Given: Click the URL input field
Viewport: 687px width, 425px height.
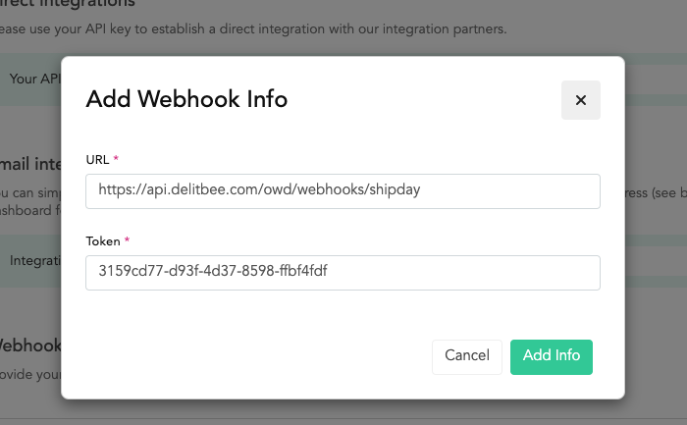Looking at the screenshot, I should (x=343, y=191).
